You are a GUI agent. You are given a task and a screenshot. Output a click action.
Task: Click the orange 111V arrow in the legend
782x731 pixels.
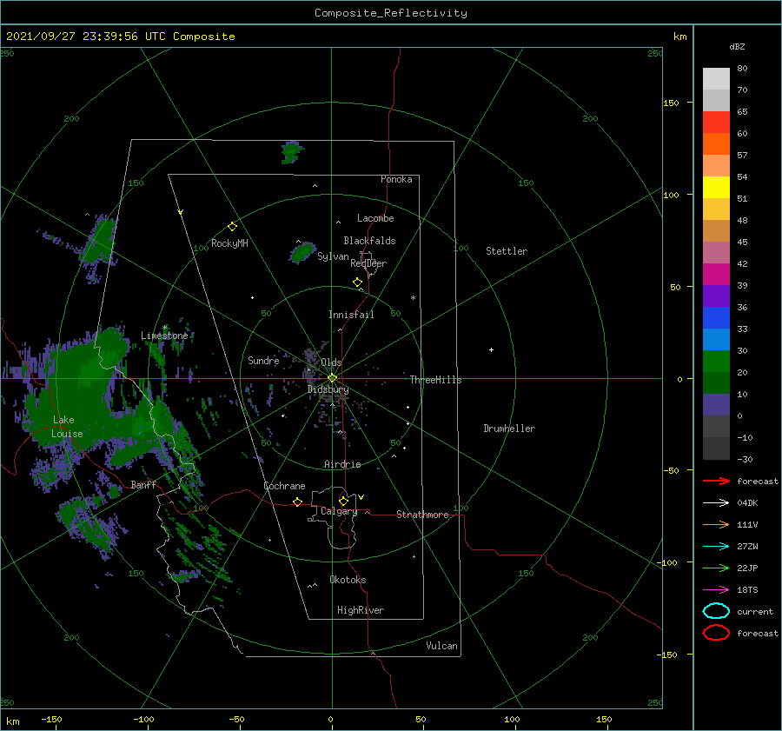[716, 524]
